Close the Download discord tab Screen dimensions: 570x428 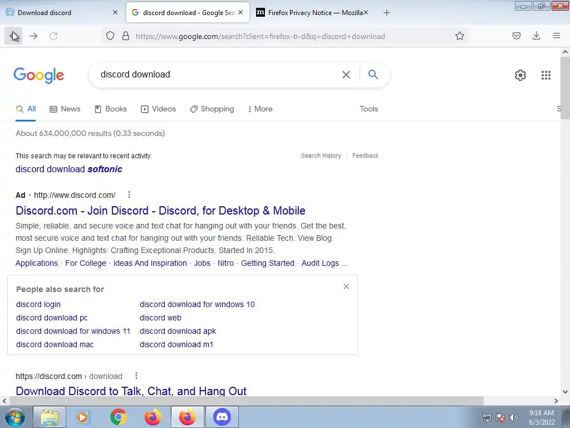[115, 12]
